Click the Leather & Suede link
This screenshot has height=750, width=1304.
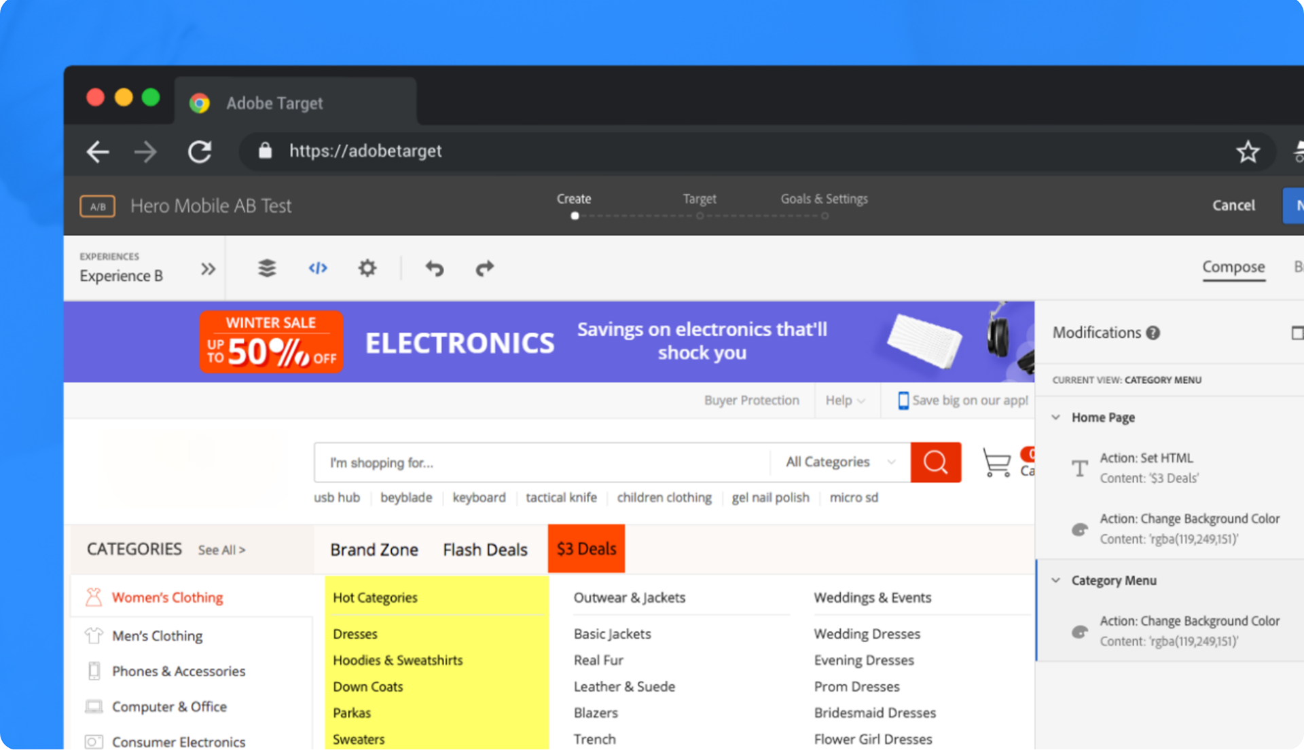tap(624, 687)
